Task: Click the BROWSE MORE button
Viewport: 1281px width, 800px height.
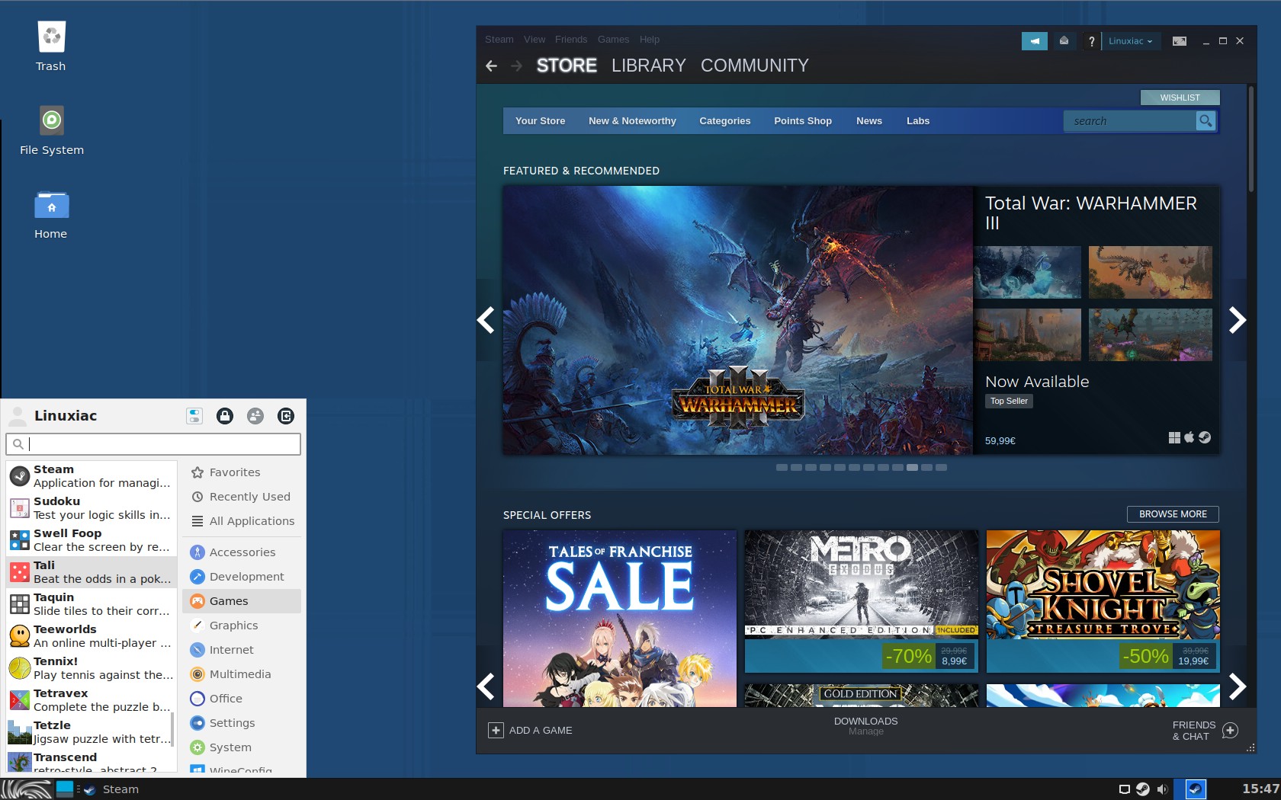Action: pyautogui.click(x=1173, y=514)
